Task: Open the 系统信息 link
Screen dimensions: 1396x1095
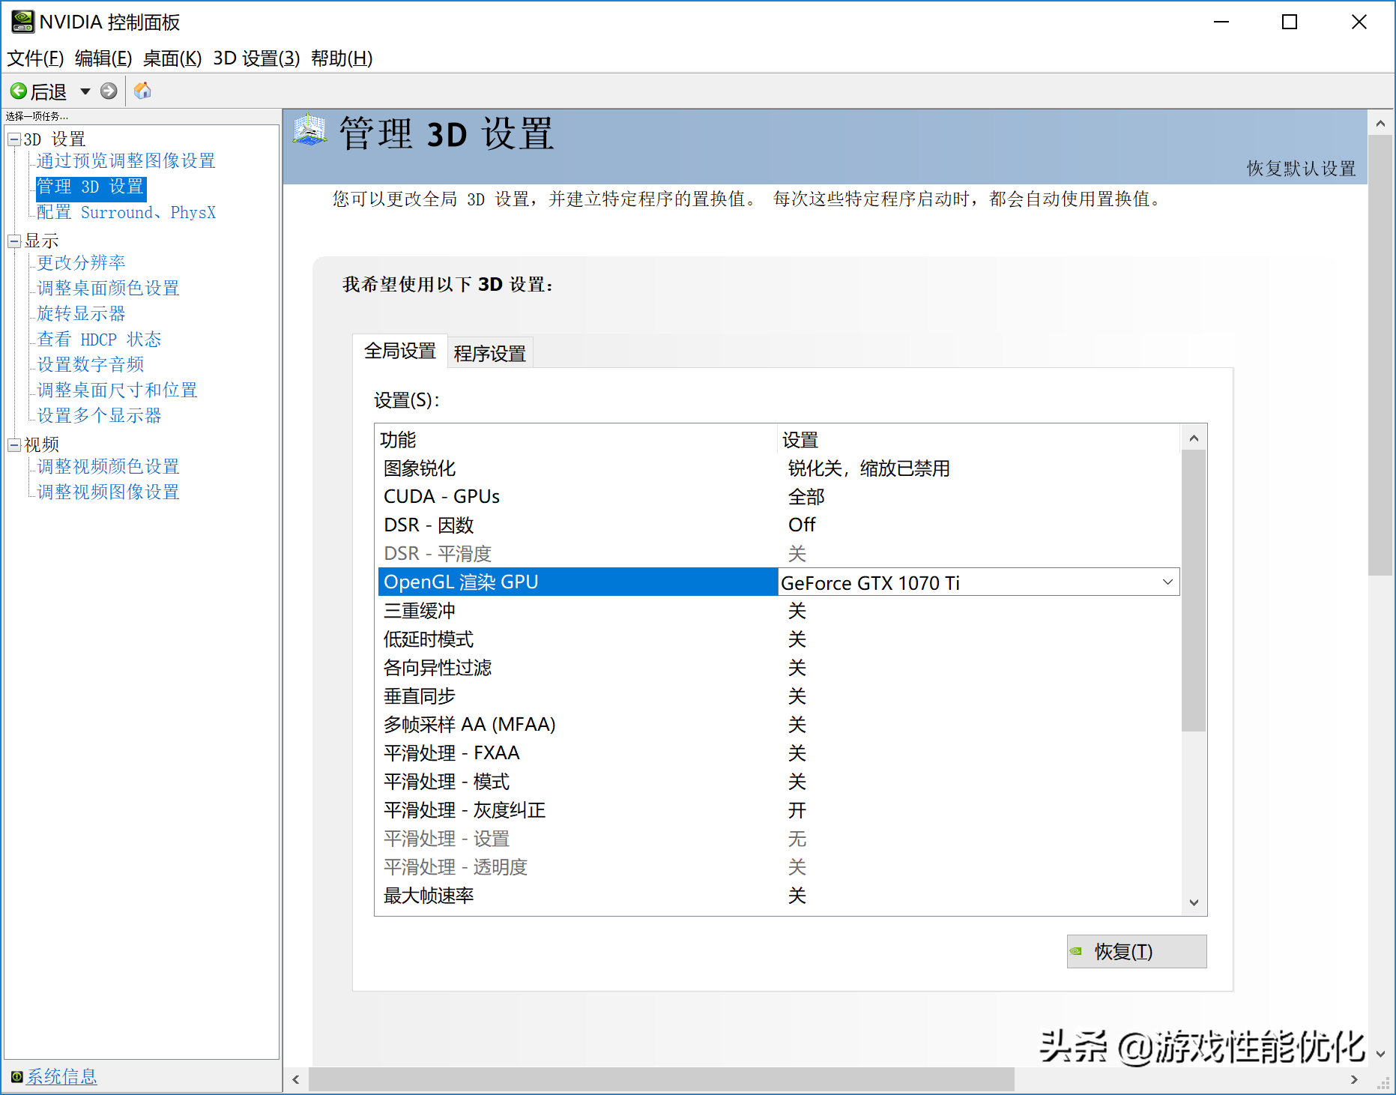Action: [61, 1077]
